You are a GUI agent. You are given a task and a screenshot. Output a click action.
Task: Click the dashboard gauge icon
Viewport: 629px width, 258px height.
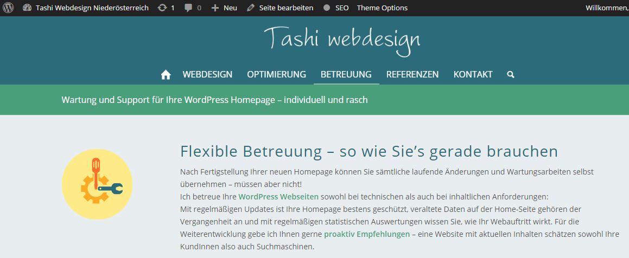(27, 8)
